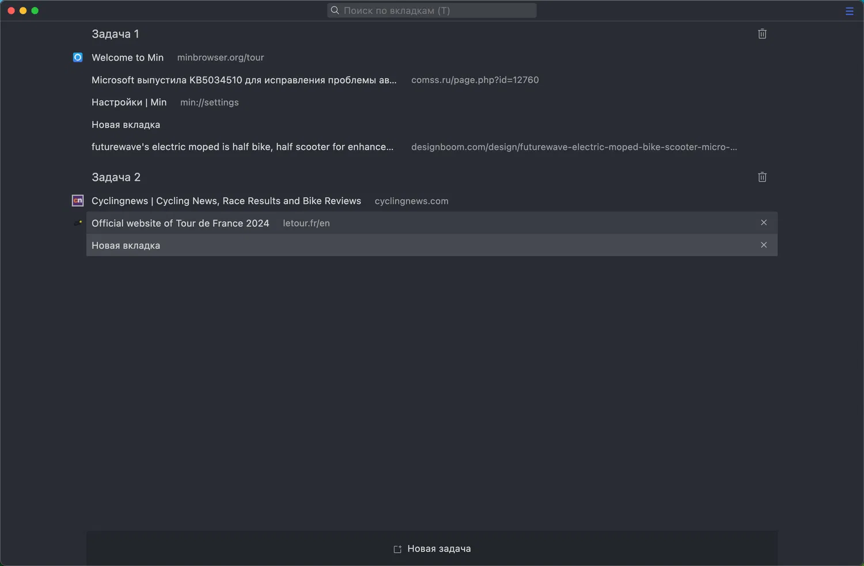Click the Новая задача plus icon
Image resolution: width=864 pixels, height=566 pixels.
(397, 549)
